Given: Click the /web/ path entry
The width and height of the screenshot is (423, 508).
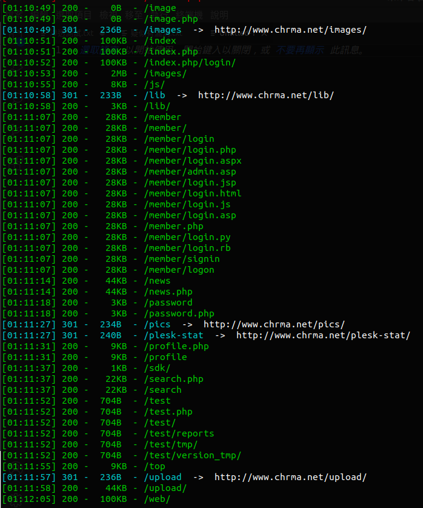Looking at the screenshot, I should coord(157,499).
